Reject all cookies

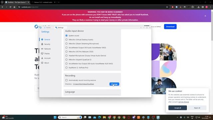click(x=197, y=108)
